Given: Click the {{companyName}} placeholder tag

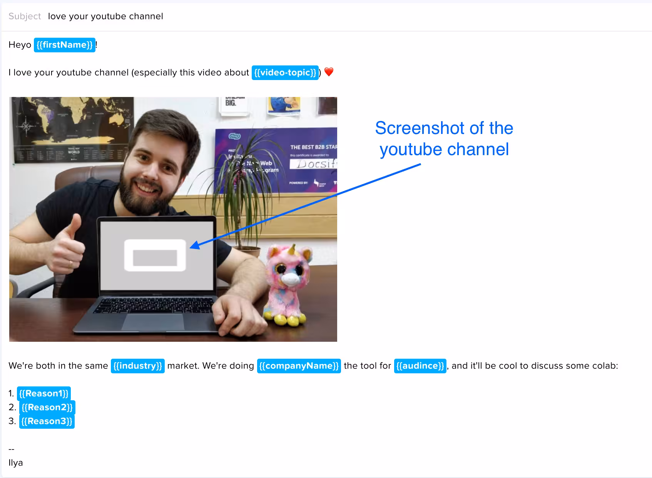Looking at the screenshot, I should click(299, 366).
